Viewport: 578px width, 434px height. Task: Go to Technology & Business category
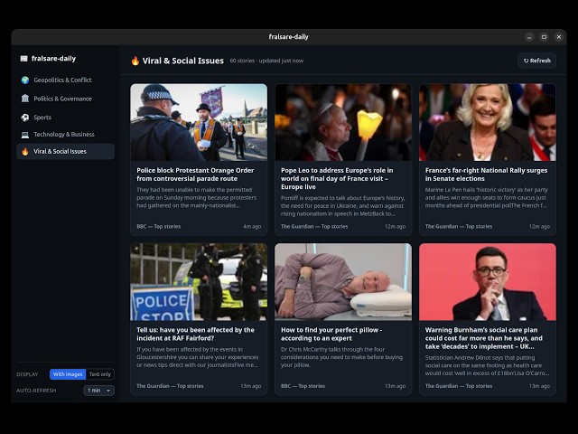[x=65, y=135]
